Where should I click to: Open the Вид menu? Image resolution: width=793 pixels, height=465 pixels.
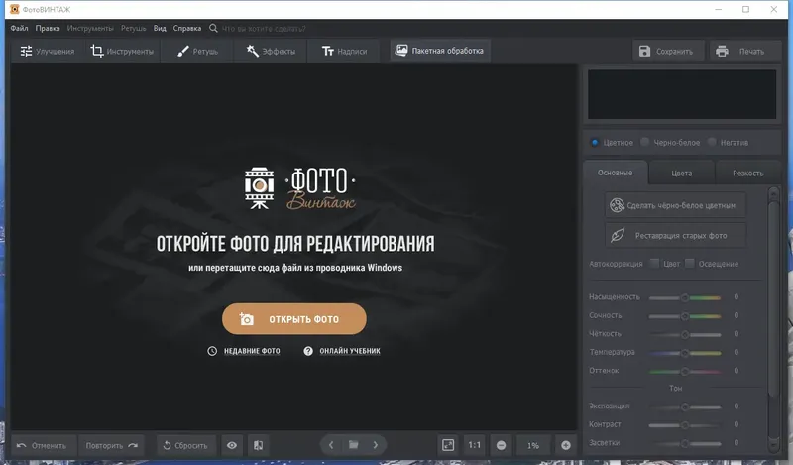pos(160,29)
